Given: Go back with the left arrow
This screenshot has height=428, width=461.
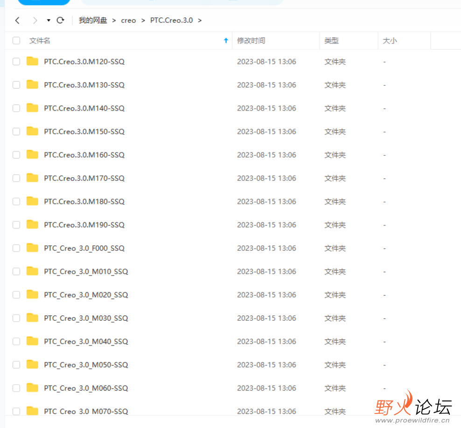Looking at the screenshot, I should [x=17, y=20].
